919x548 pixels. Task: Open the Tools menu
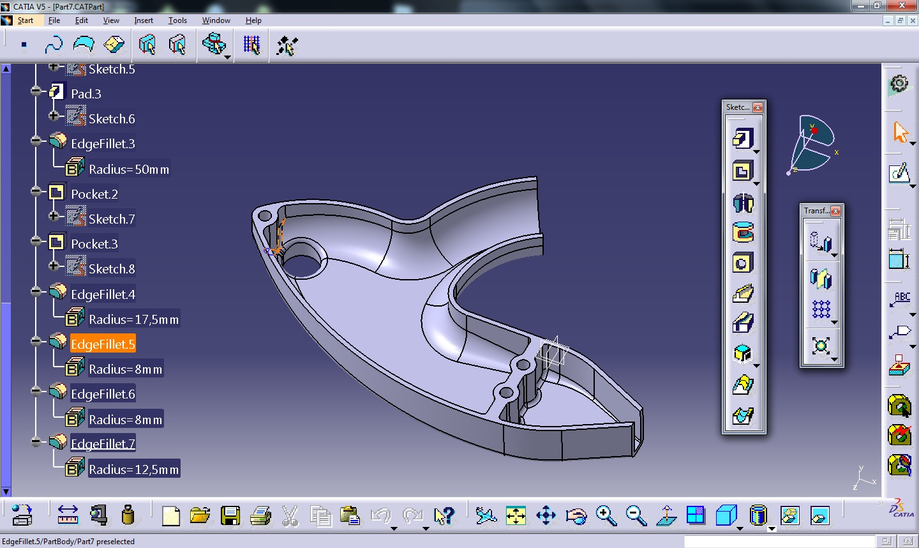click(x=177, y=20)
